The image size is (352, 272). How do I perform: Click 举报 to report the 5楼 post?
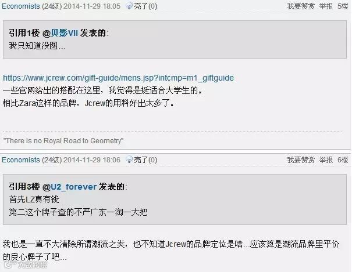click(326, 6)
